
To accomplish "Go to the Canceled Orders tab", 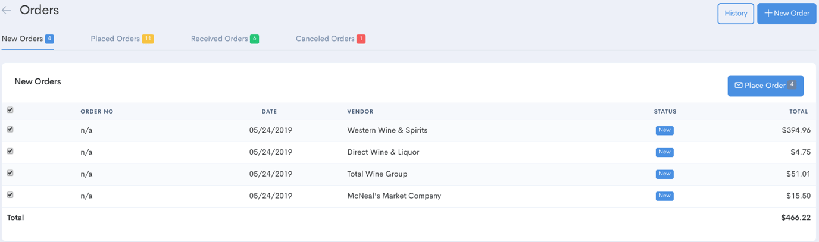I will (x=325, y=39).
